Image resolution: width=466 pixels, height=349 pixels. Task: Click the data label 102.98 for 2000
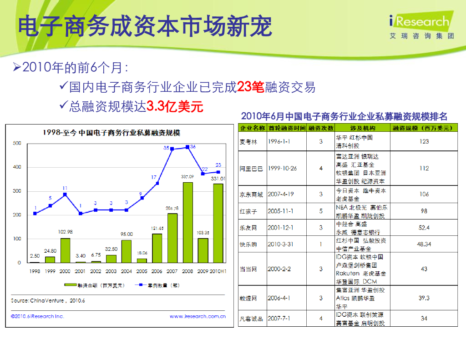(66, 232)
